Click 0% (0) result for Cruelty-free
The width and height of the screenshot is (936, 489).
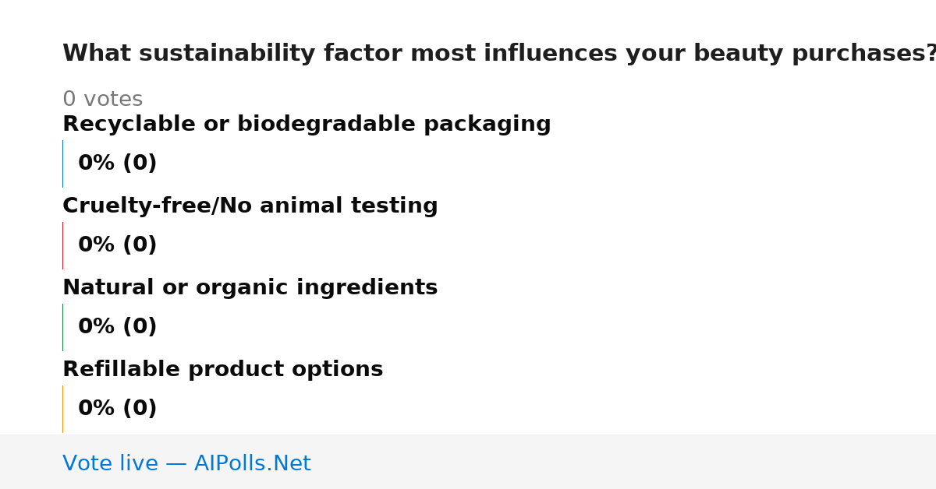(118, 245)
